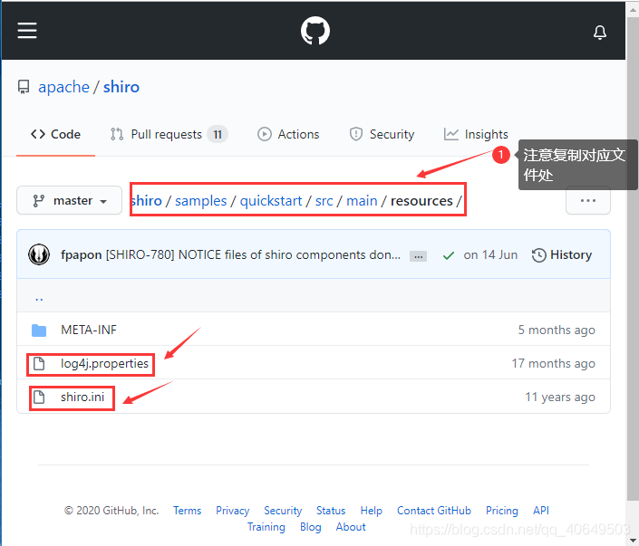Click '17 months ago' timestamp
The image size is (639, 546).
pyautogui.click(x=554, y=364)
